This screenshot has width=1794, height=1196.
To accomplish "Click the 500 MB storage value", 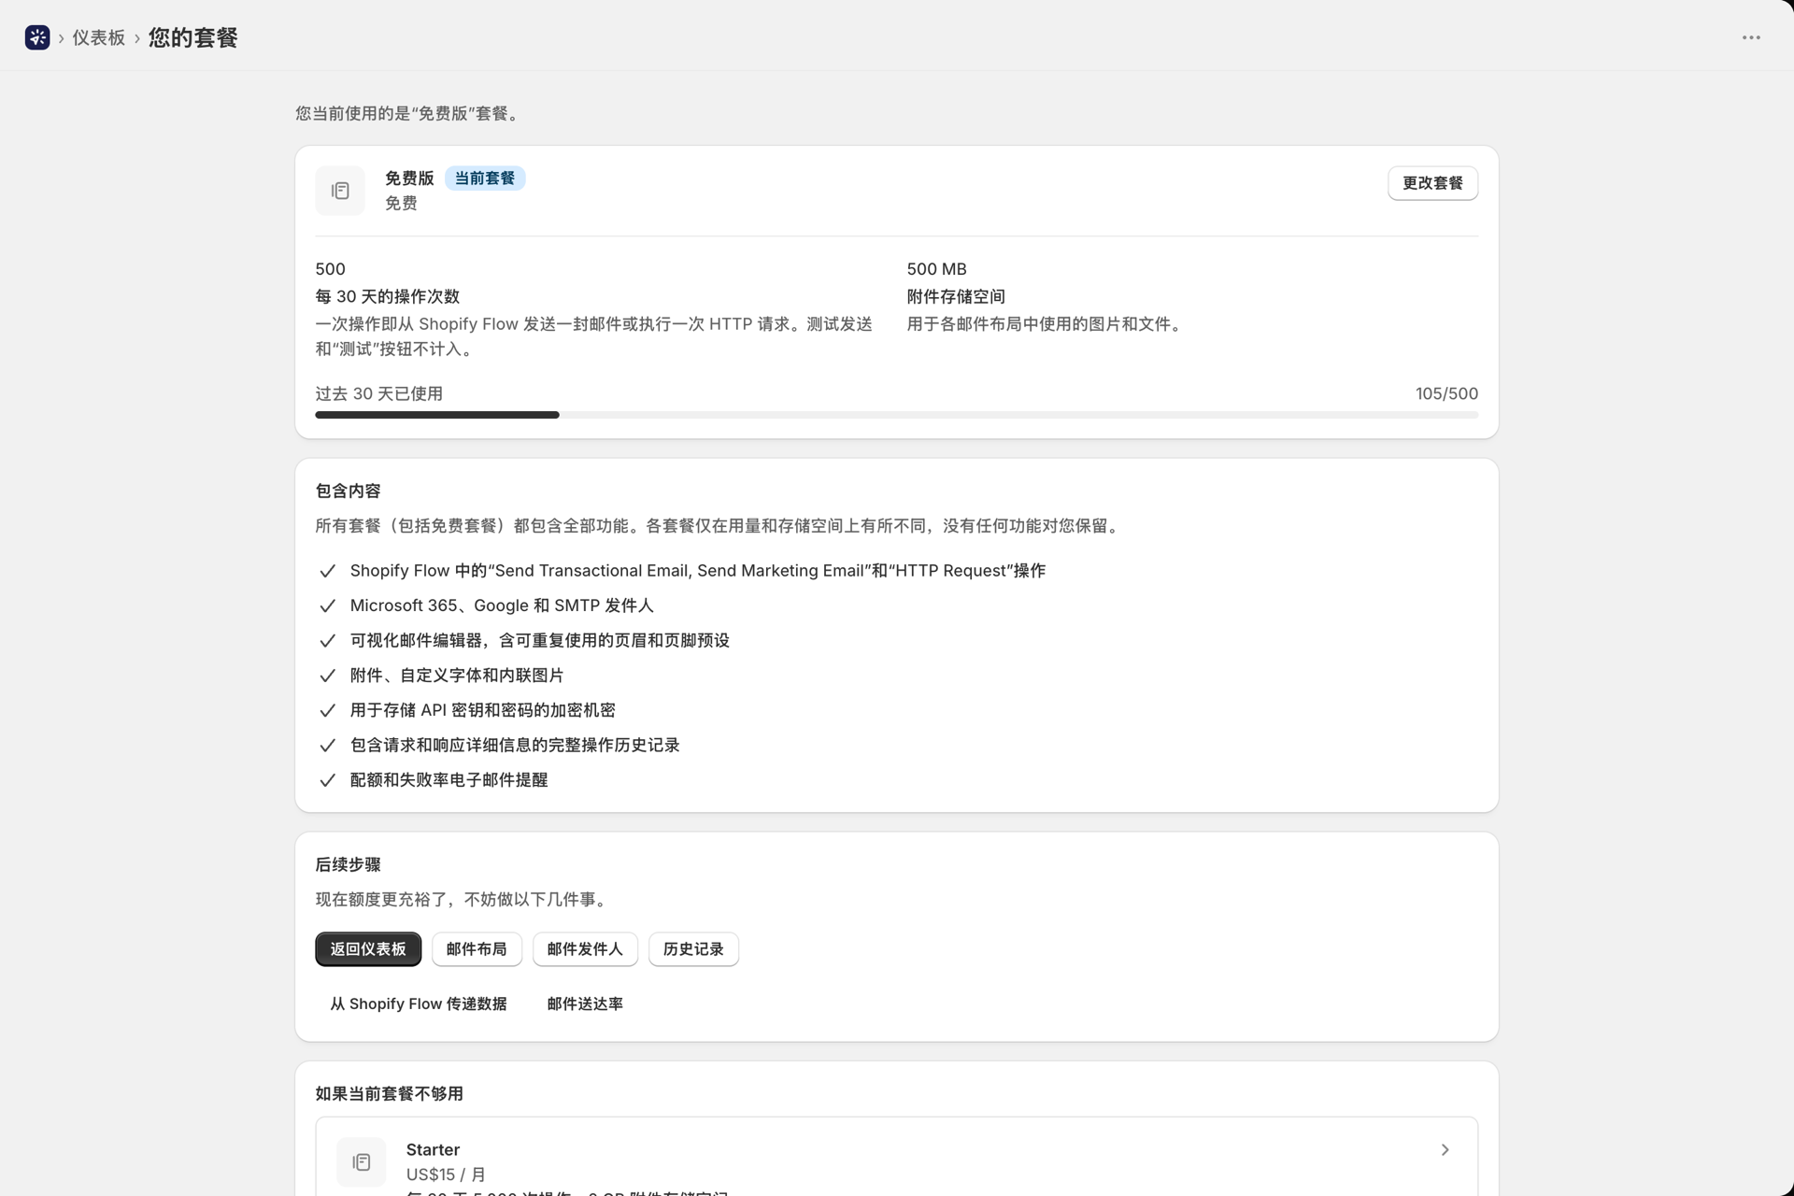I will coord(936,269).
